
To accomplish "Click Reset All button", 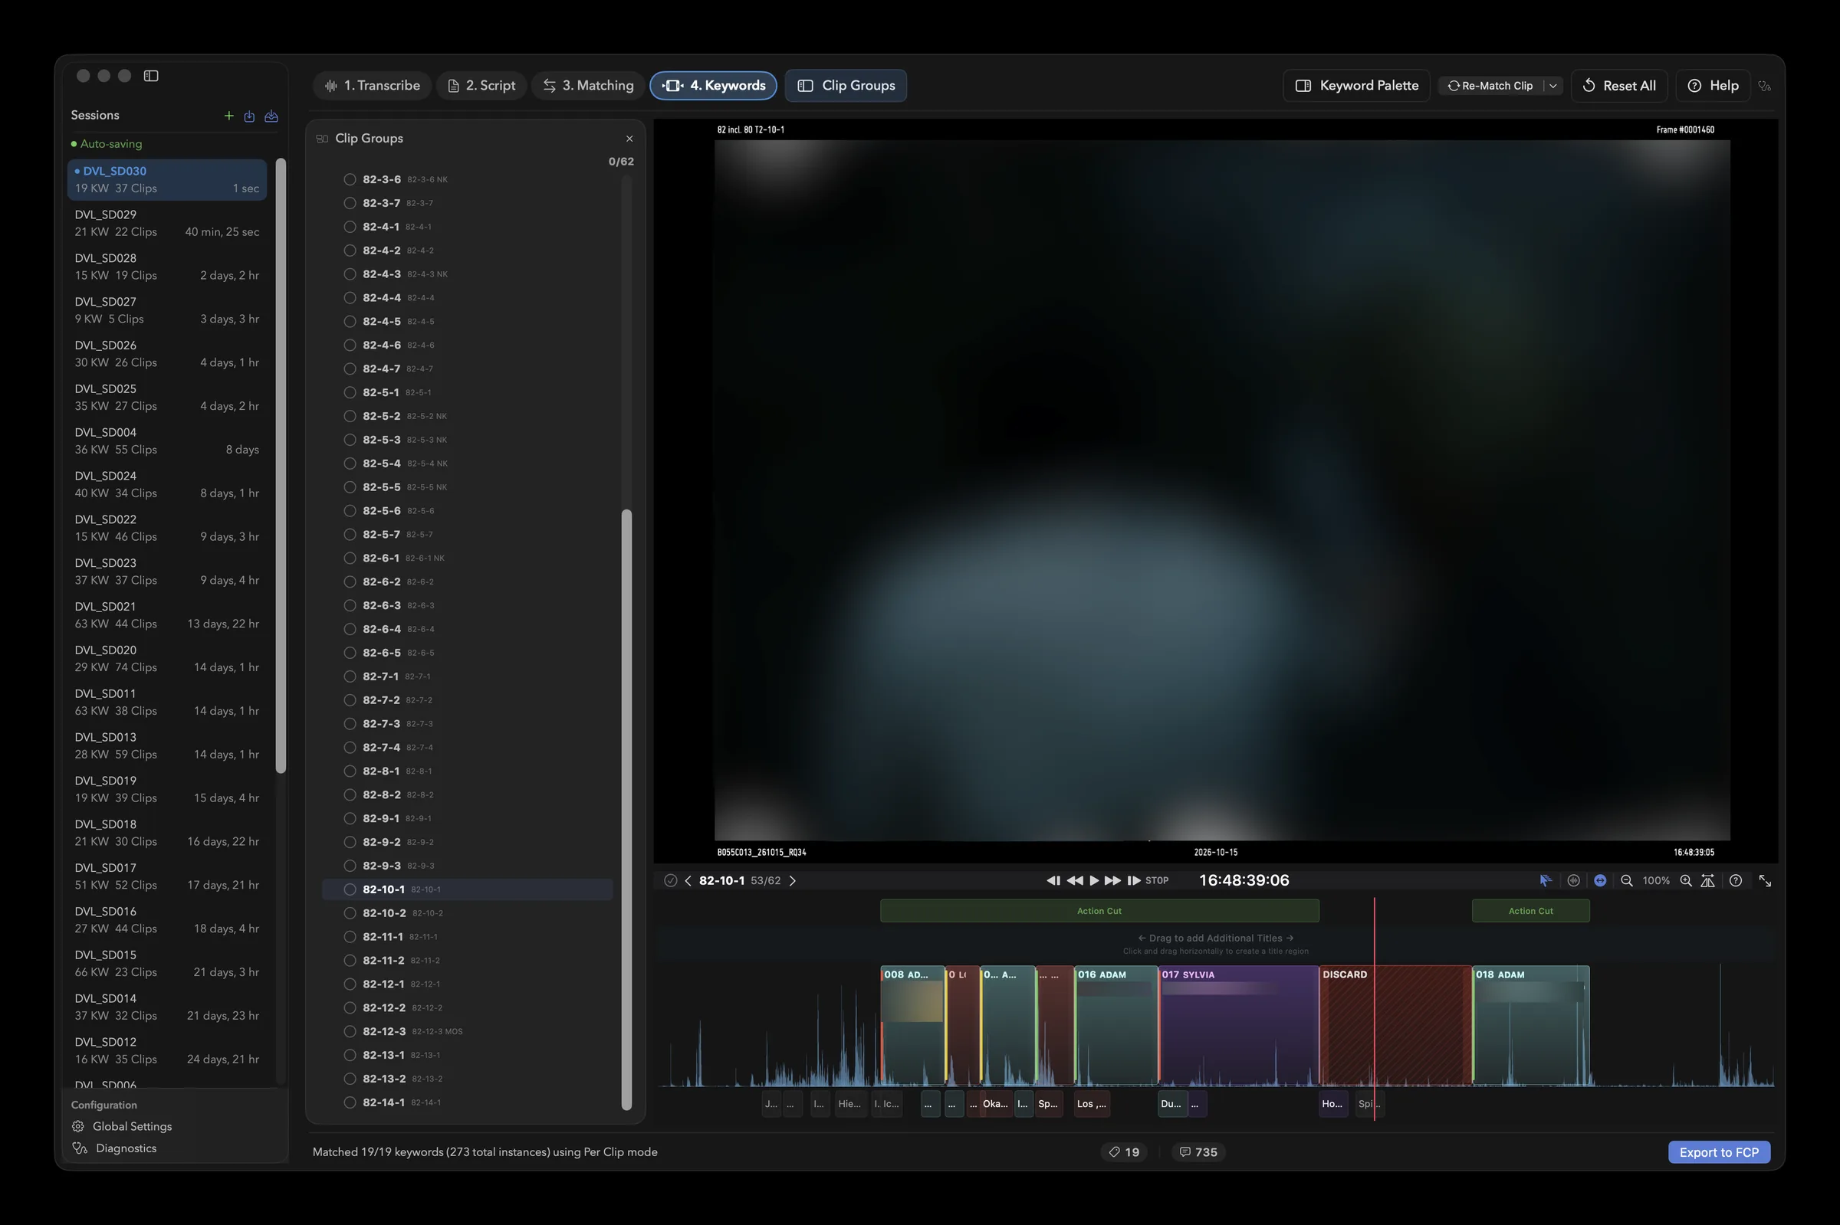I will (x=1618, y=86).
